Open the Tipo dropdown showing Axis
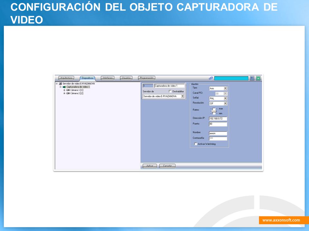309x231 pixels. (218, 89)
